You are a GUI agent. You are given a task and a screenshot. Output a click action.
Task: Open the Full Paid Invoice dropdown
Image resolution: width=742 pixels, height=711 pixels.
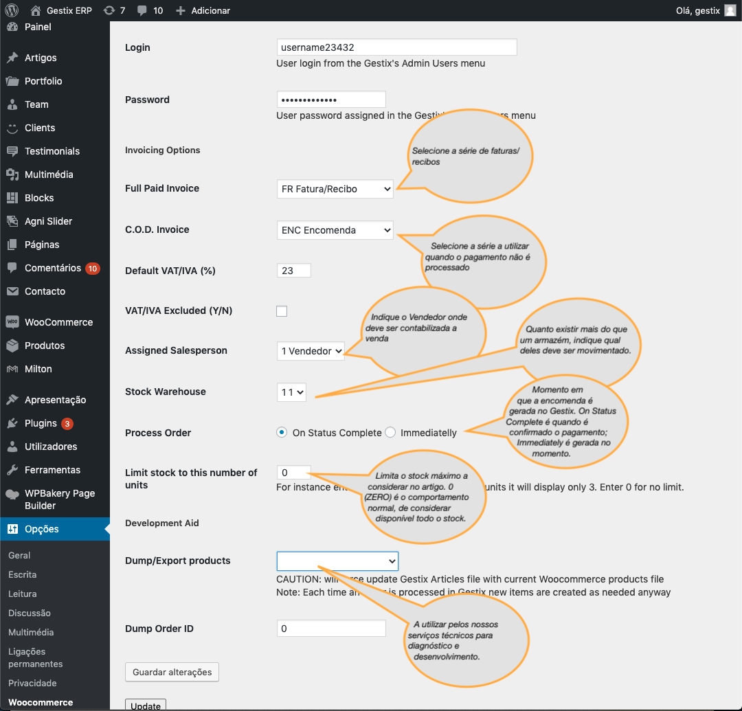(x=335, y=189)
